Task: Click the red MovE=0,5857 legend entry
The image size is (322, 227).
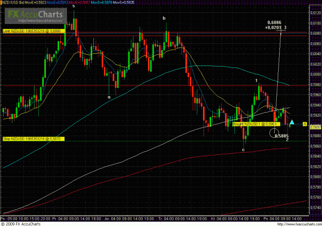Action: coord(79,3)
